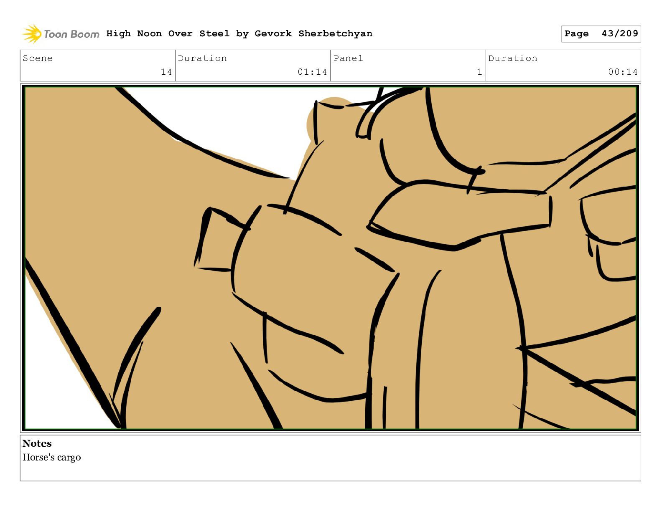This screenshot has width=662, height=511.
Task: Click the note text 'Horse's cargo'
Action: 52,458
